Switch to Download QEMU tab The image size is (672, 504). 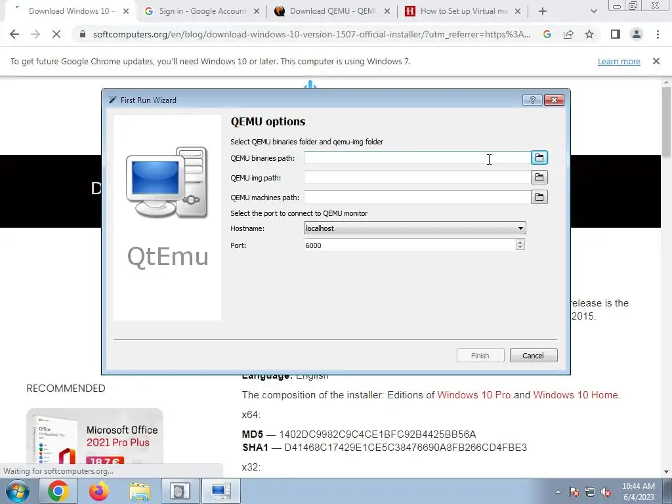click(333, 11)
